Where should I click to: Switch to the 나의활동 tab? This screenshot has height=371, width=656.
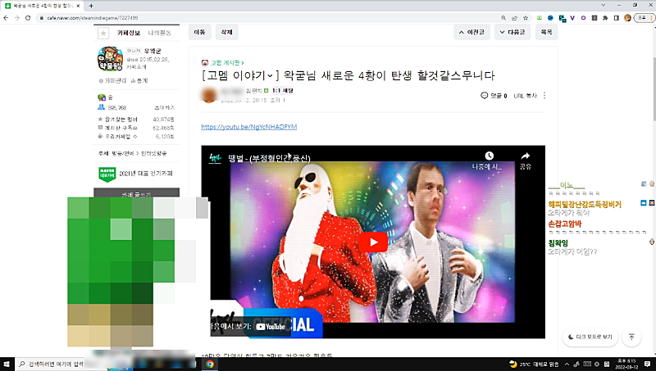(159, 33)
